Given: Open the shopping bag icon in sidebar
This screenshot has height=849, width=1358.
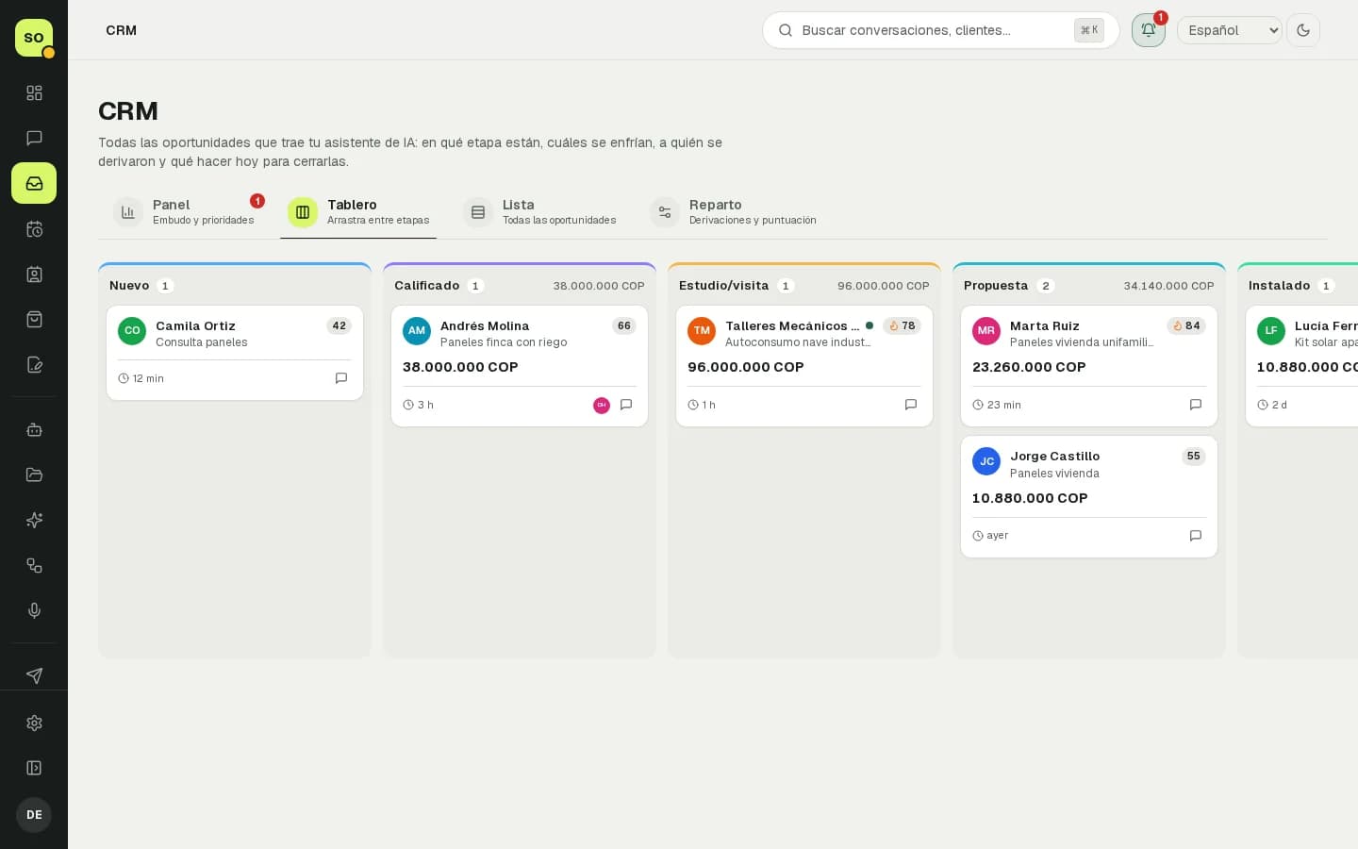Looking at the screenshot, I should coord(34,320).
